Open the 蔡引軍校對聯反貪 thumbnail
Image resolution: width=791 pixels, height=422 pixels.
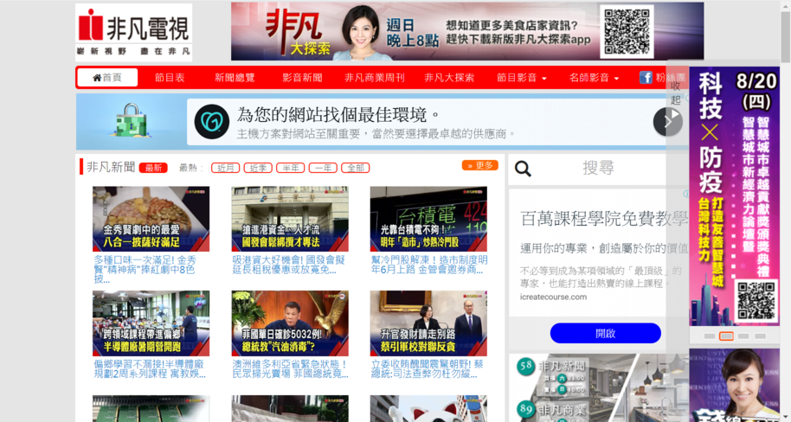tap(428, 323)
